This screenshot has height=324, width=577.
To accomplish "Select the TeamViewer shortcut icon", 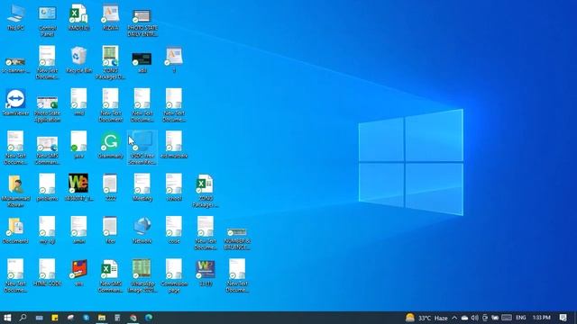I will point(15,103).
